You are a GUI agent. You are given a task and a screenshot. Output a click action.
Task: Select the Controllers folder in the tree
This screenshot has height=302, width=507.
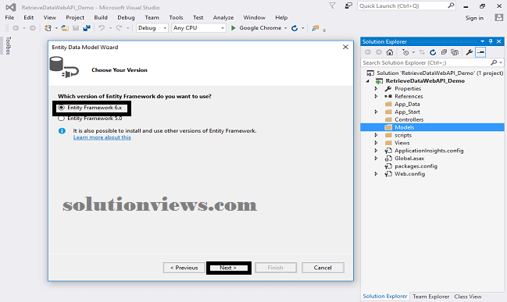(x=409, y=119)
